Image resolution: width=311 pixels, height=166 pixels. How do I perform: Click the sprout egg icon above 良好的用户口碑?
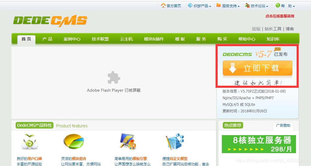29,141
